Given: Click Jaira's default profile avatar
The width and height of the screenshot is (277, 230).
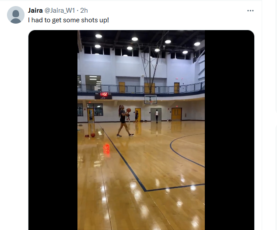Looking at the screenshot, I should tap(16, 15).
